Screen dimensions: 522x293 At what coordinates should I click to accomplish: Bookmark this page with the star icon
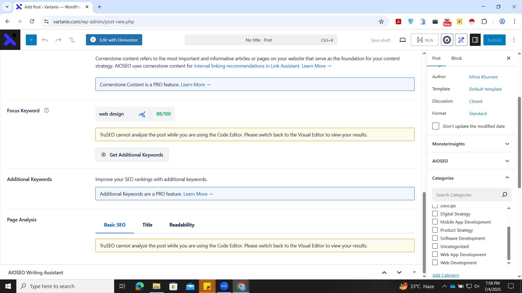[381, 21]
